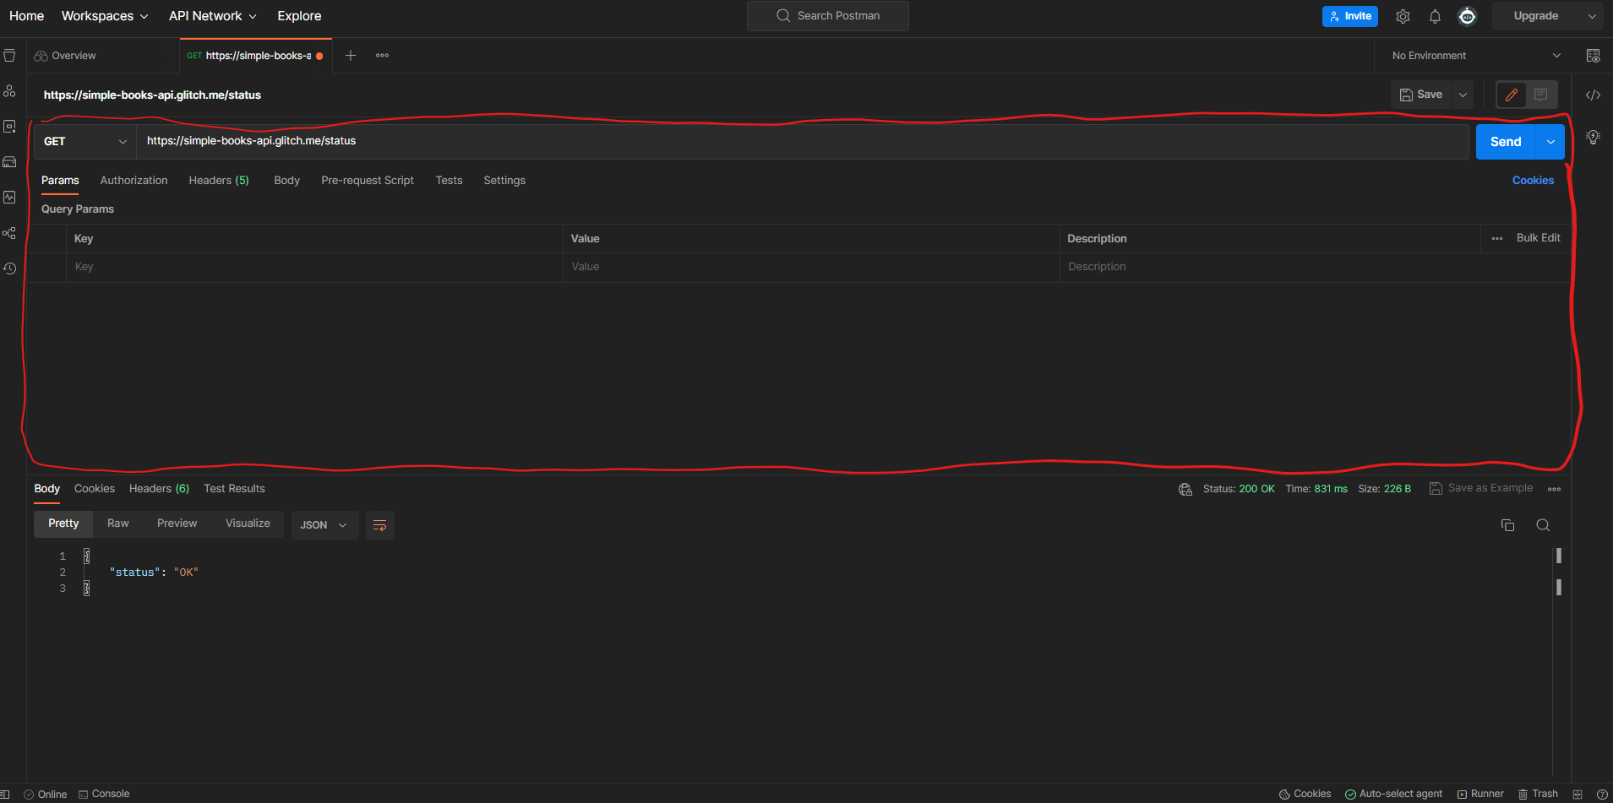This screenshot has height=803, width=1613.
Task: Open response Cookies tab
Action: [x=95, y=489]
